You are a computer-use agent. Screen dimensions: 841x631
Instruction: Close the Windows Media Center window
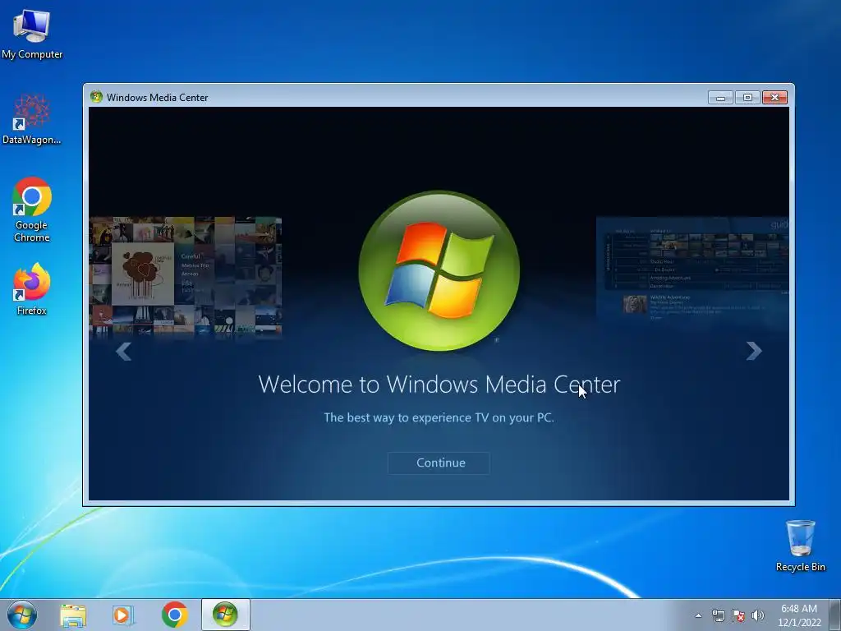pyautogui.click(x=774, y=98)
